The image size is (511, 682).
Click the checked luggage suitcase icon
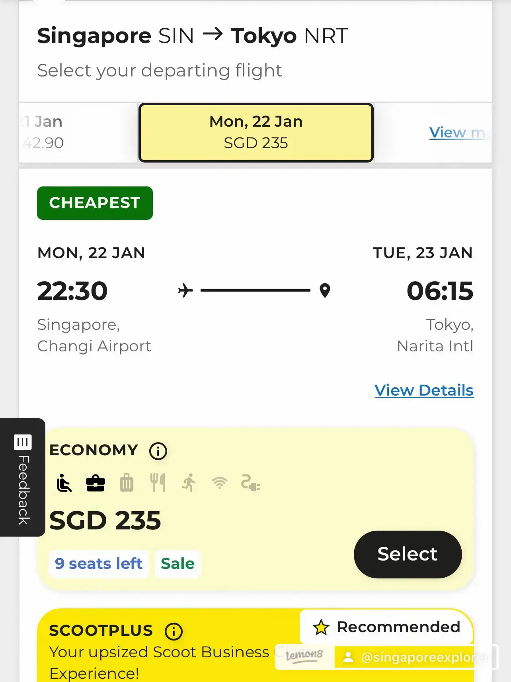[127, 483]
